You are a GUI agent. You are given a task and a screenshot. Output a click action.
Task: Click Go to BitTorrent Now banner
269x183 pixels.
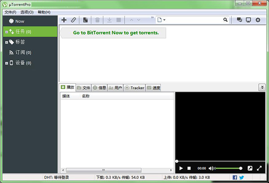click(113, 33)
